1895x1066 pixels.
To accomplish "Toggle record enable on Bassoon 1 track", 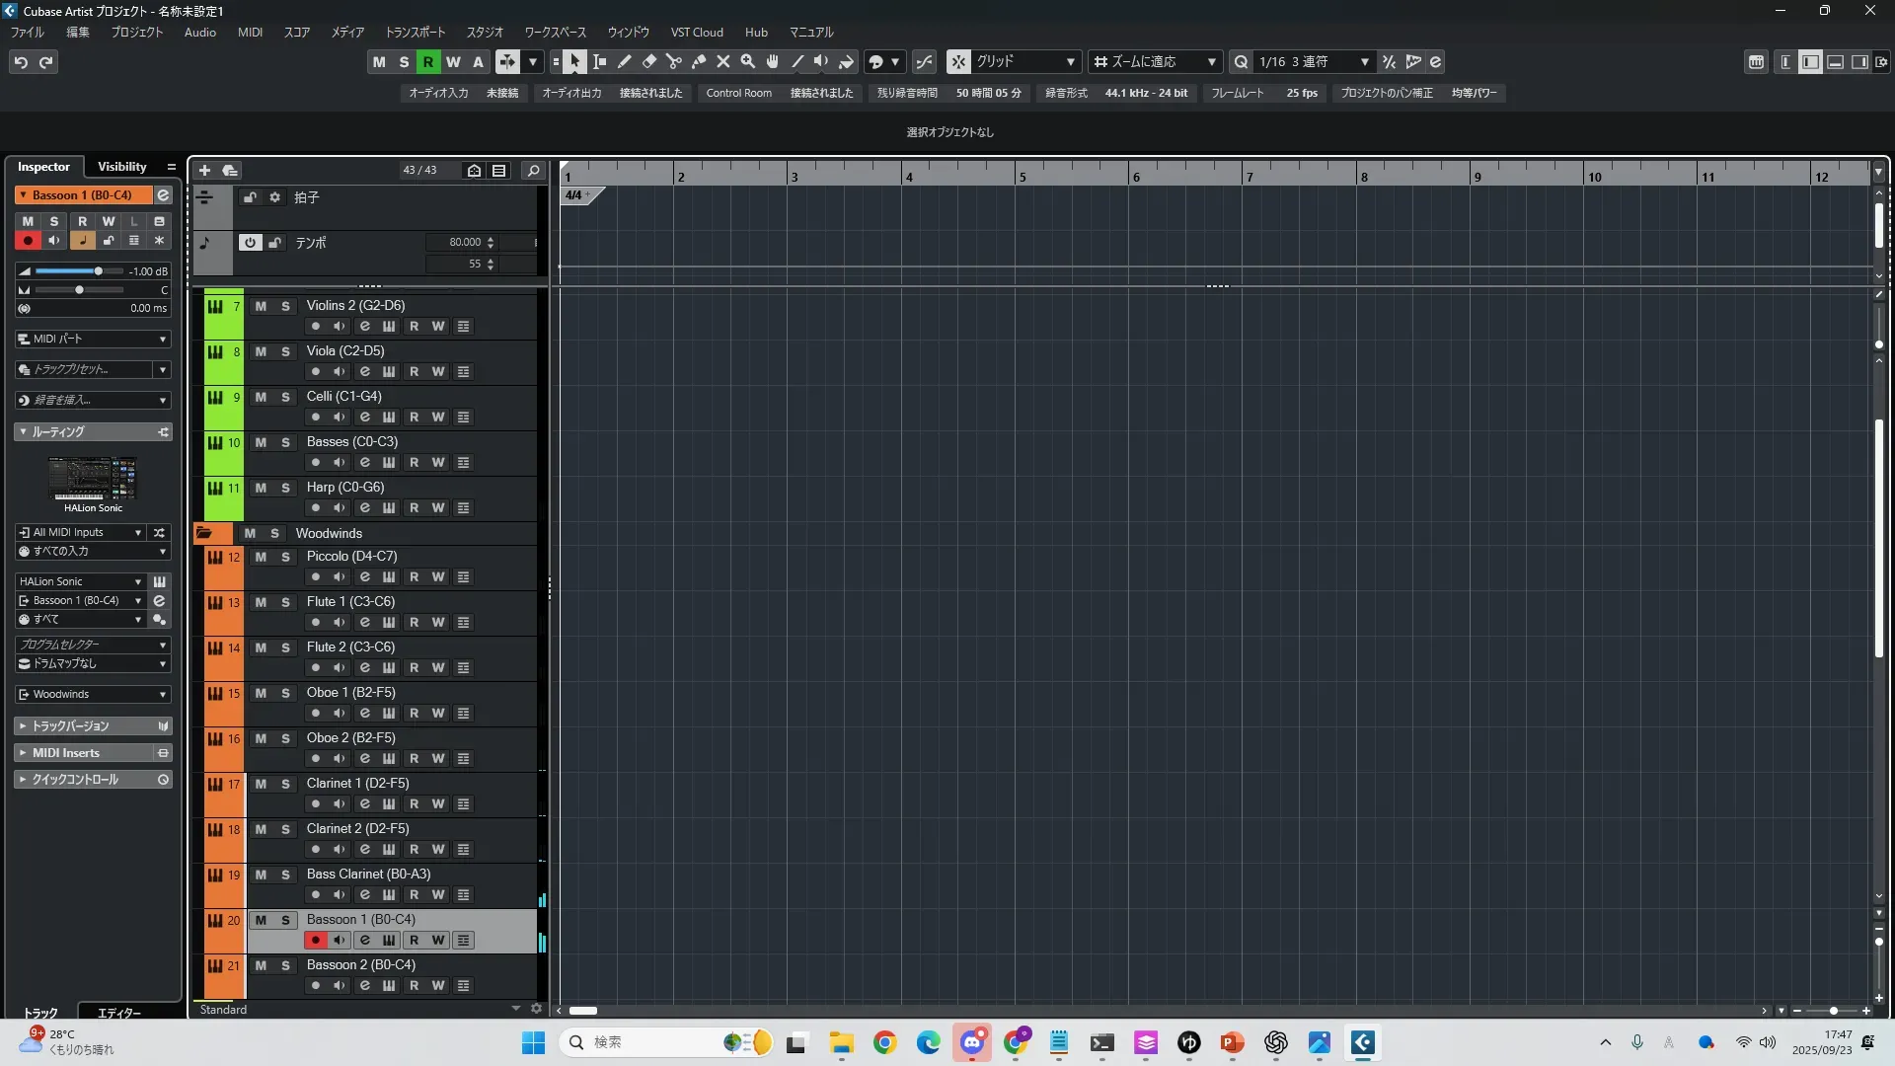I will (x=316, y=941).
